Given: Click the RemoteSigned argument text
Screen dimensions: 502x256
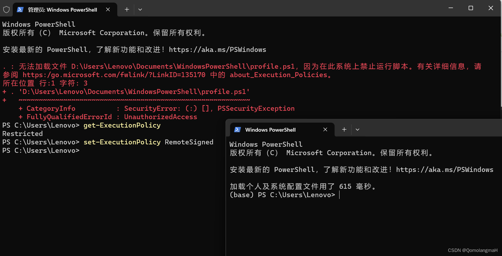Looking at the screenshot, I should [x=189, y=142].
